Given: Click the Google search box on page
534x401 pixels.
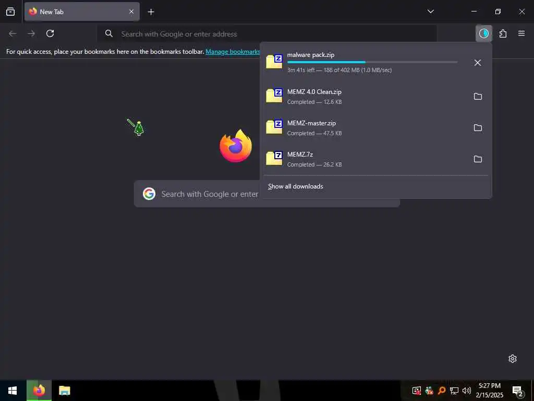Looking at the screenshot, I should coord(266,194).
